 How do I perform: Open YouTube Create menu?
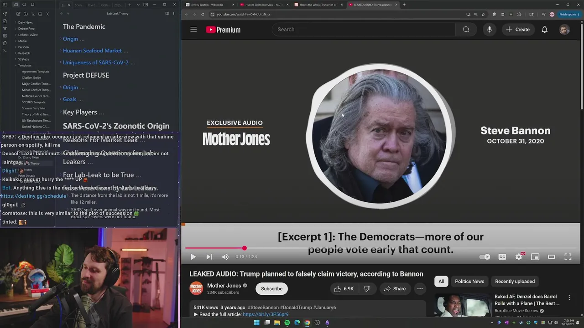pos(518,30)
